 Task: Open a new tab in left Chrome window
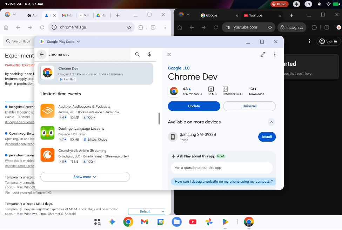[x=118, y=15]
